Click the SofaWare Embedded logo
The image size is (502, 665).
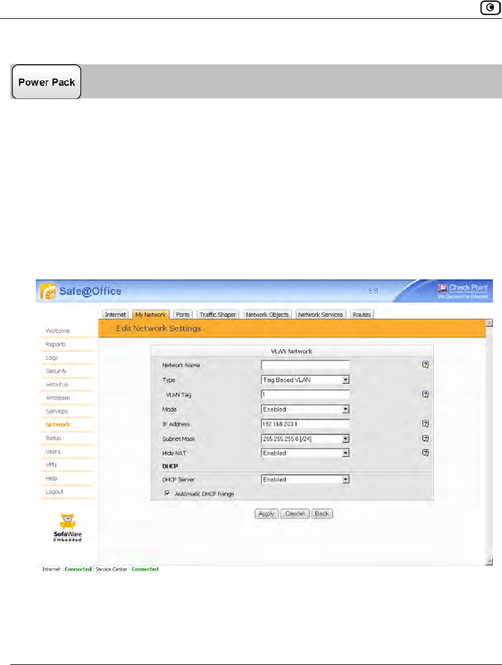(x=67, y=528)
